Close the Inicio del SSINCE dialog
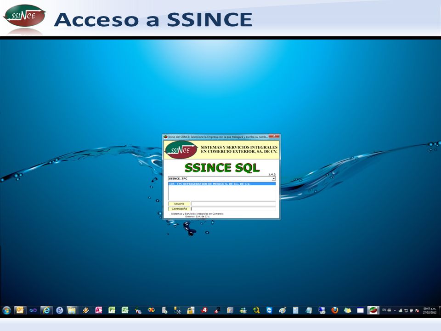 point(274,136)
